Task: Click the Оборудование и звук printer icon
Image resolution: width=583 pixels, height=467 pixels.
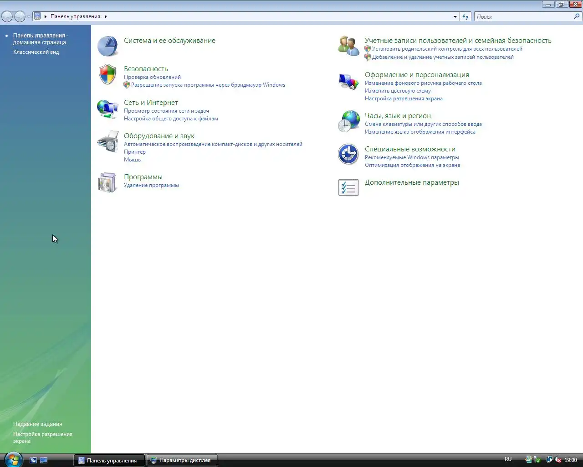Action: (107, 141)
